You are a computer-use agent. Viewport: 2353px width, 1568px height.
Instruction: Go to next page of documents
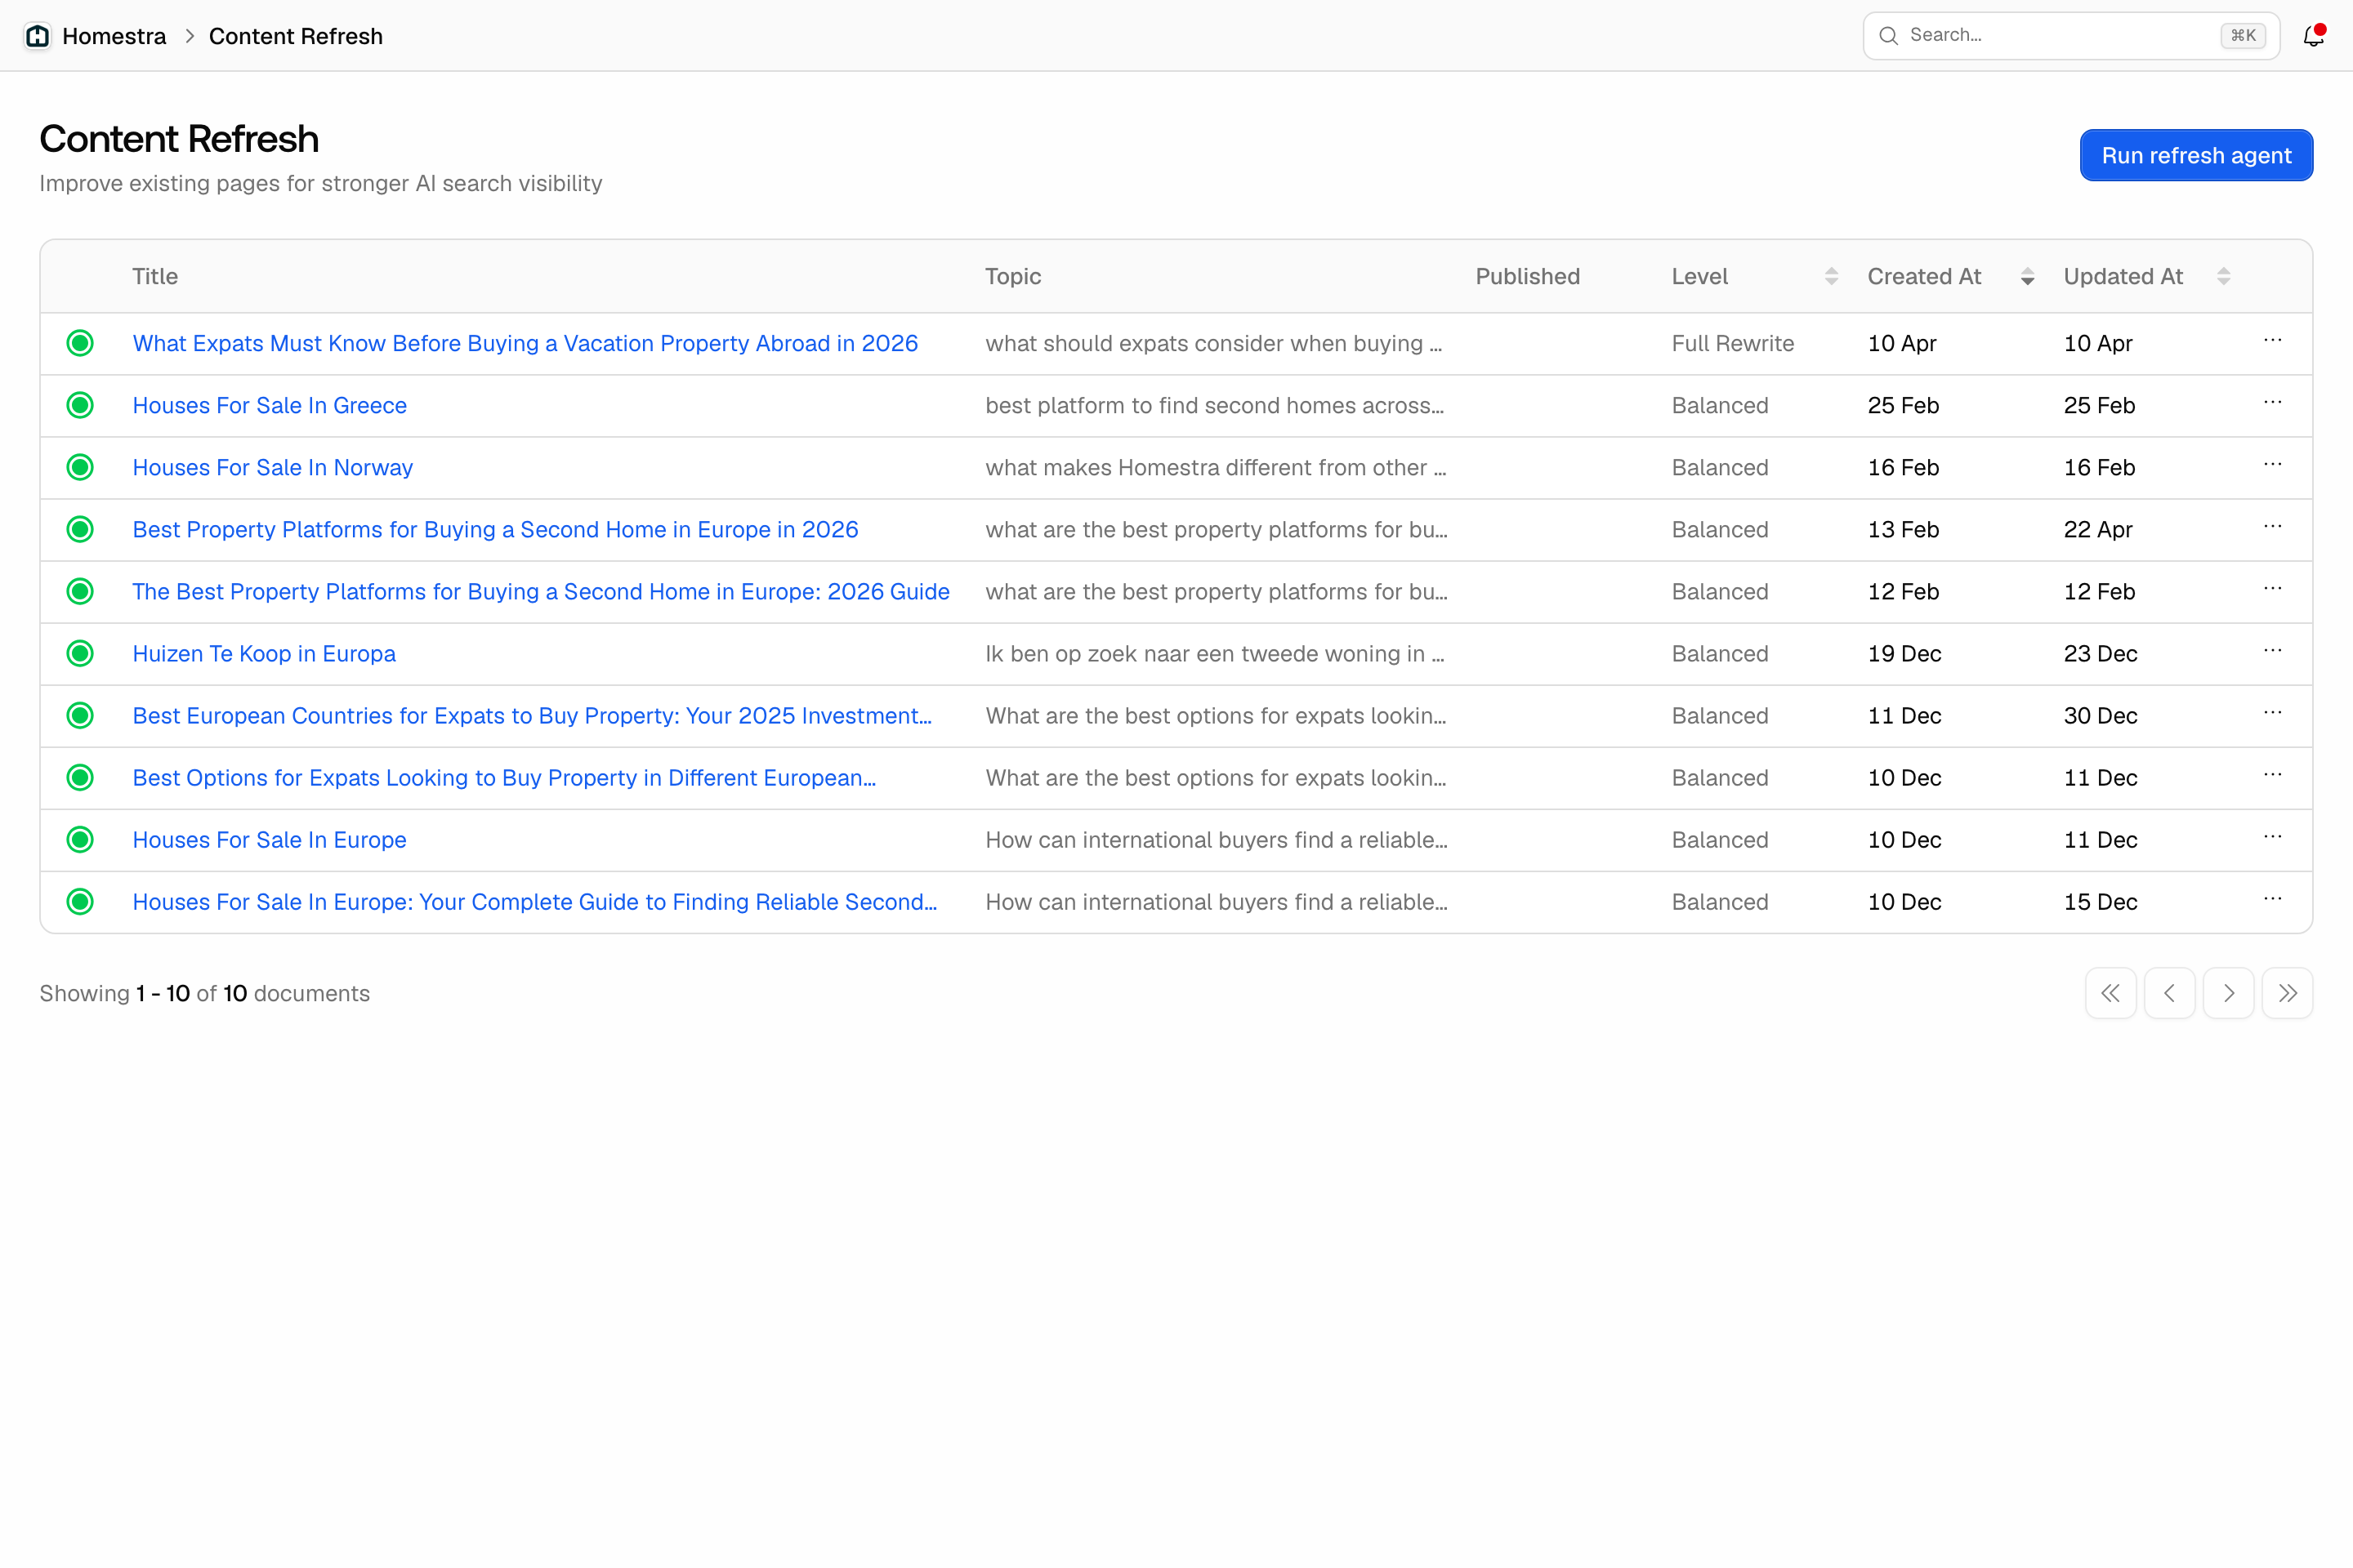click(2228, 993)
